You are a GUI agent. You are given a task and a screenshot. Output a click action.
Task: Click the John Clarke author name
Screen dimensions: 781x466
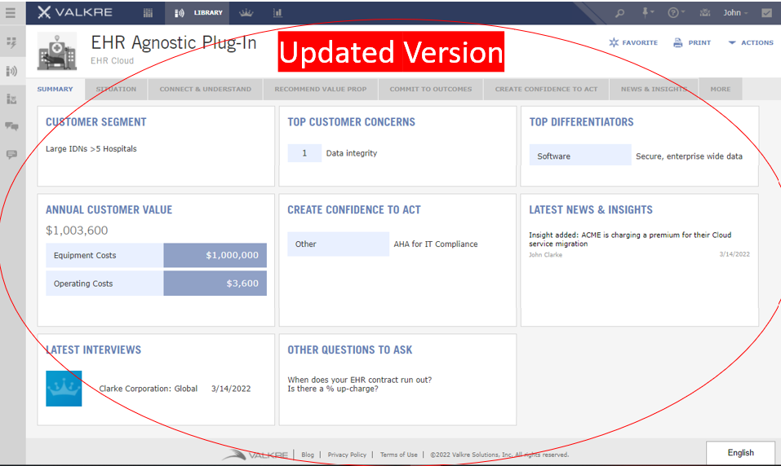[545, 255]
